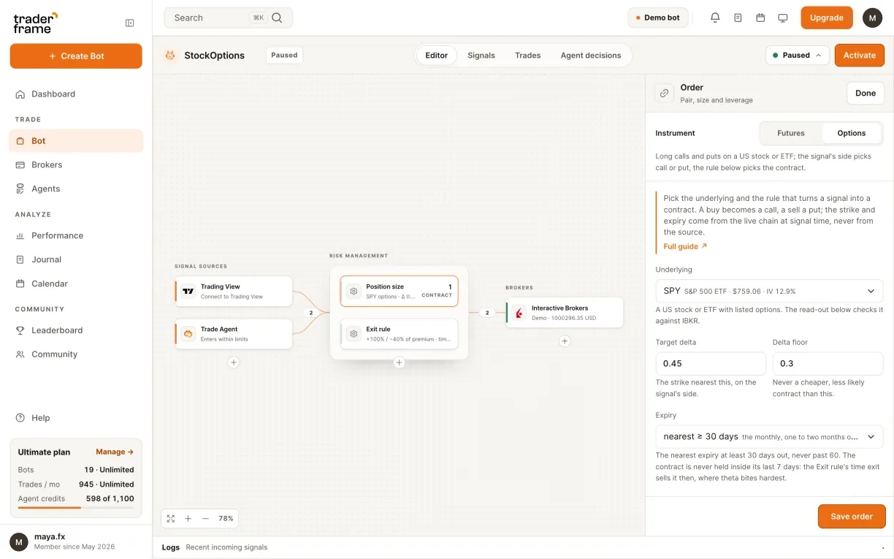Switch to the Trades tab
The height and width of the screenshot is (559, 894).
tap(527, 55)
